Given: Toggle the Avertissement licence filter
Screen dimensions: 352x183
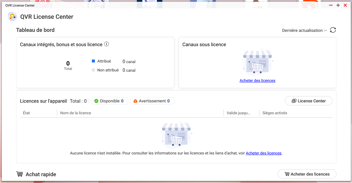Looking at the screenshot, I should [x=152, y=101].
